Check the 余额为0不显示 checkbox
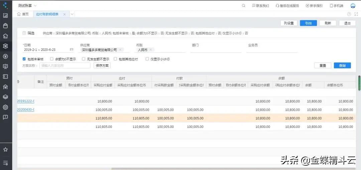The image size is (361, 170). (52, 59)
